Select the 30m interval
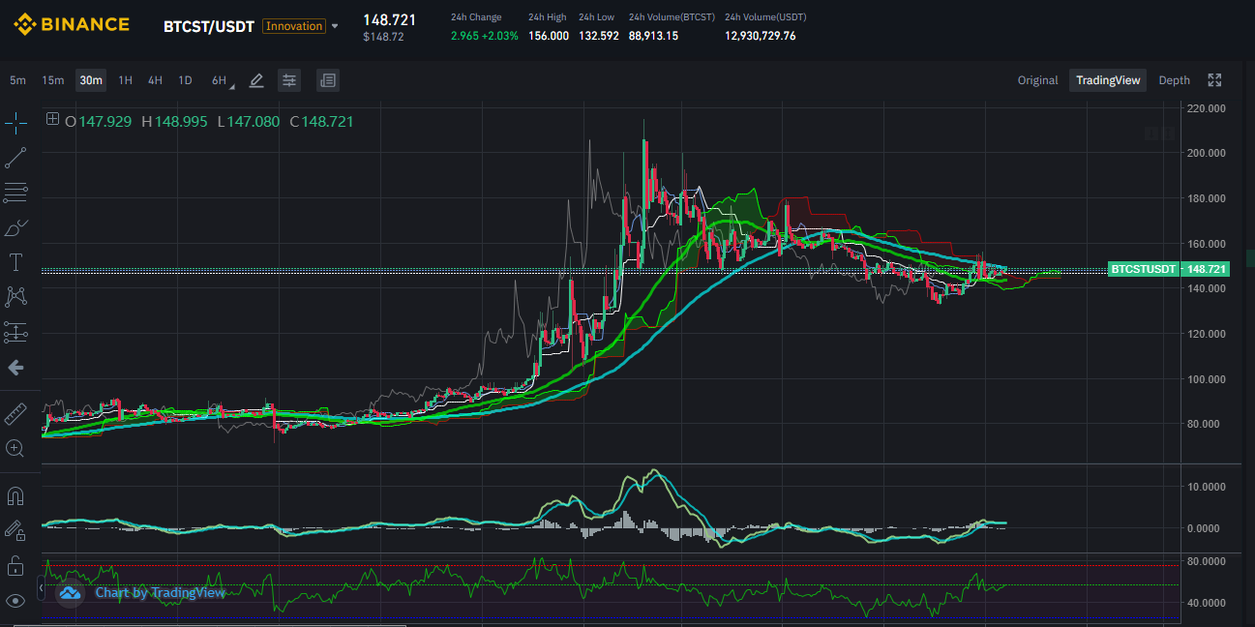This screenshot has height=627, width=1255. pyautogui.click(x=91, y=80)
